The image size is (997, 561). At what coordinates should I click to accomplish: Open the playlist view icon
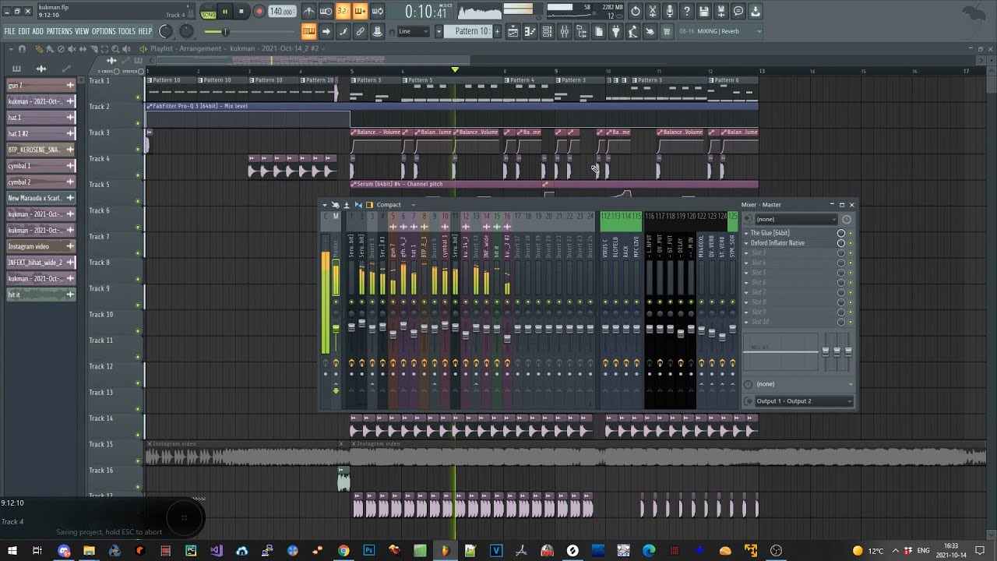(513, 31)
